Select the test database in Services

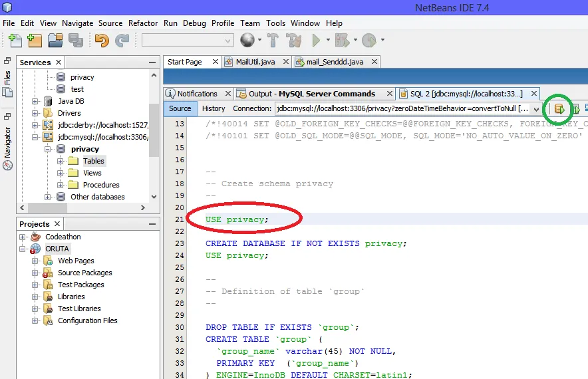pyautogui.click(x=77, y=89)
